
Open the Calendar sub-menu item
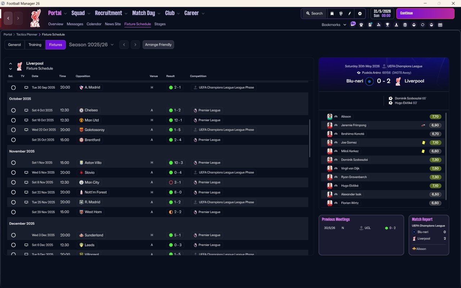(94, 24)
